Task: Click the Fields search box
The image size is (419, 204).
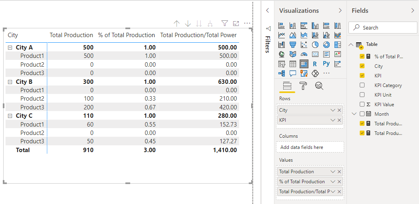Action: click(383, 28)
